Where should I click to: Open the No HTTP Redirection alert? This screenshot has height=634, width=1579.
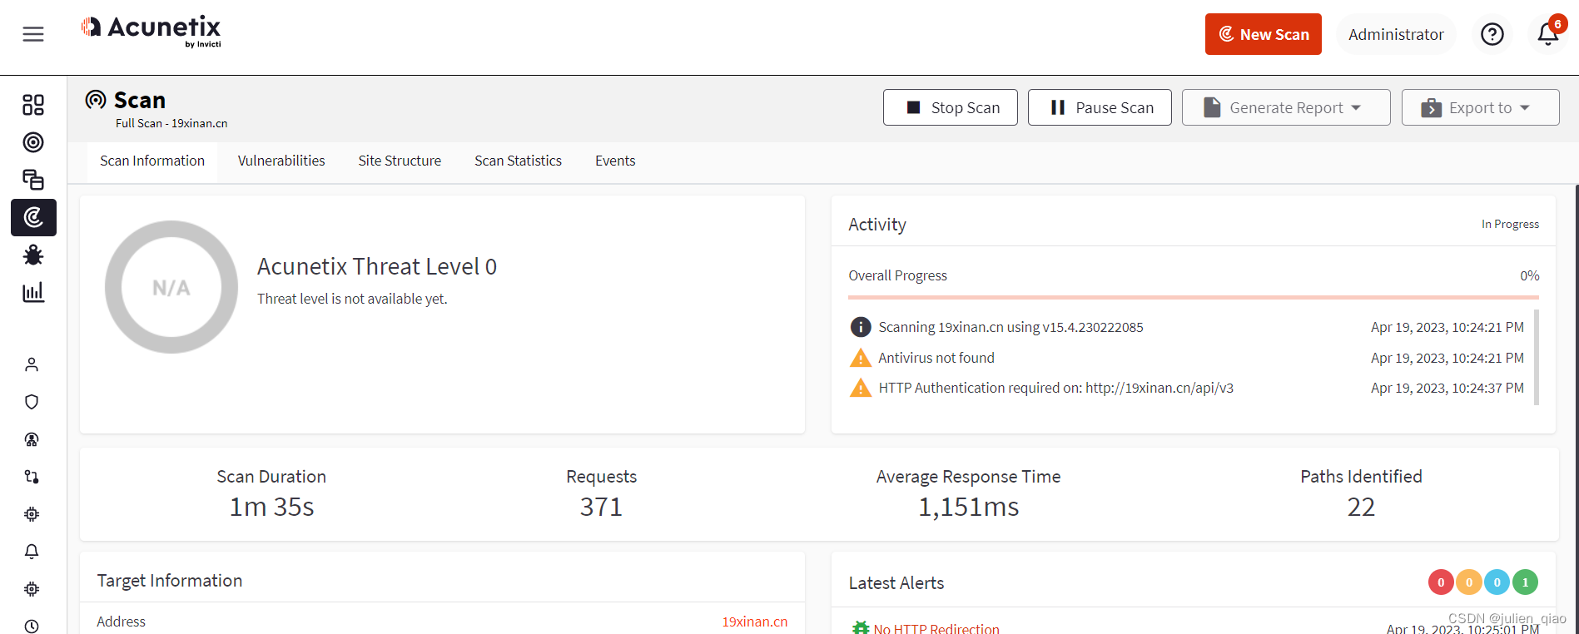point(936,628)
